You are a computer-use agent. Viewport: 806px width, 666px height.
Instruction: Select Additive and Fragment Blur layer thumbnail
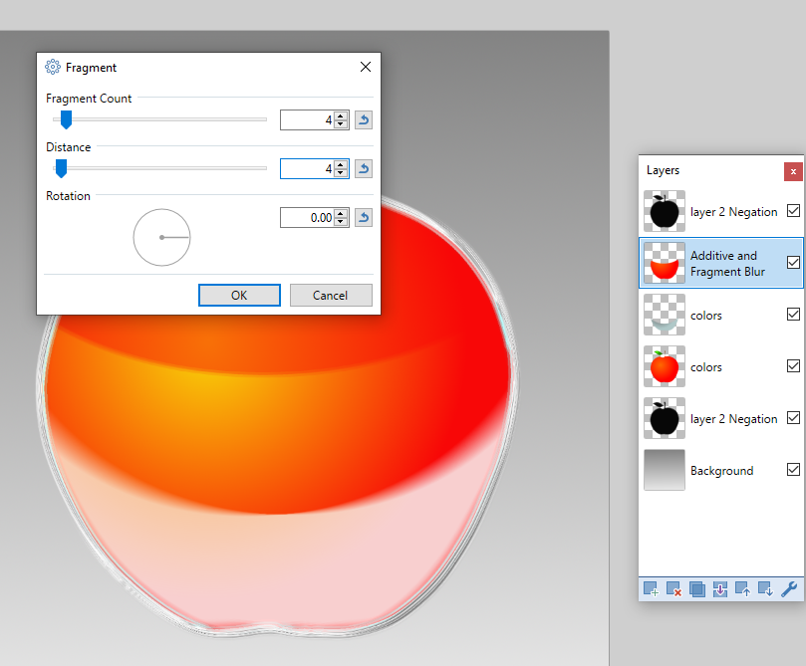[x=665, y=263]
